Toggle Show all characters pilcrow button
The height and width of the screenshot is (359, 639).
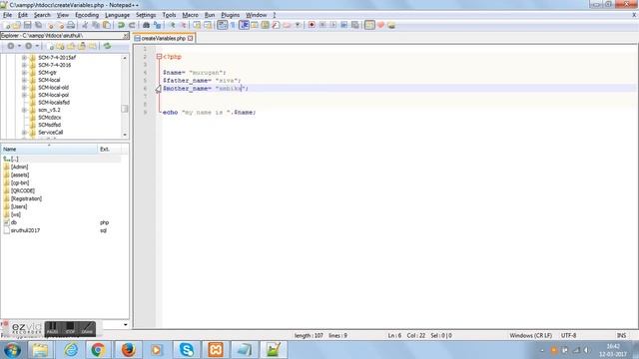233,25
